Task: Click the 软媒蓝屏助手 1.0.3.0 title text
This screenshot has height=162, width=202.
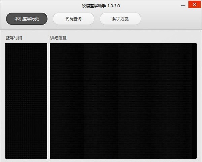Action: point(101,6)
